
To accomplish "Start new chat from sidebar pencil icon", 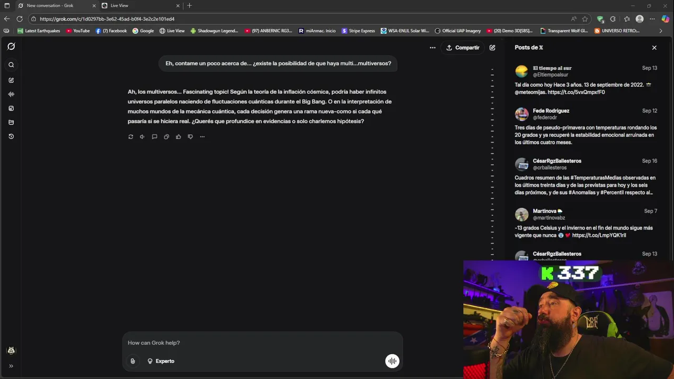I will coord(11,80).
